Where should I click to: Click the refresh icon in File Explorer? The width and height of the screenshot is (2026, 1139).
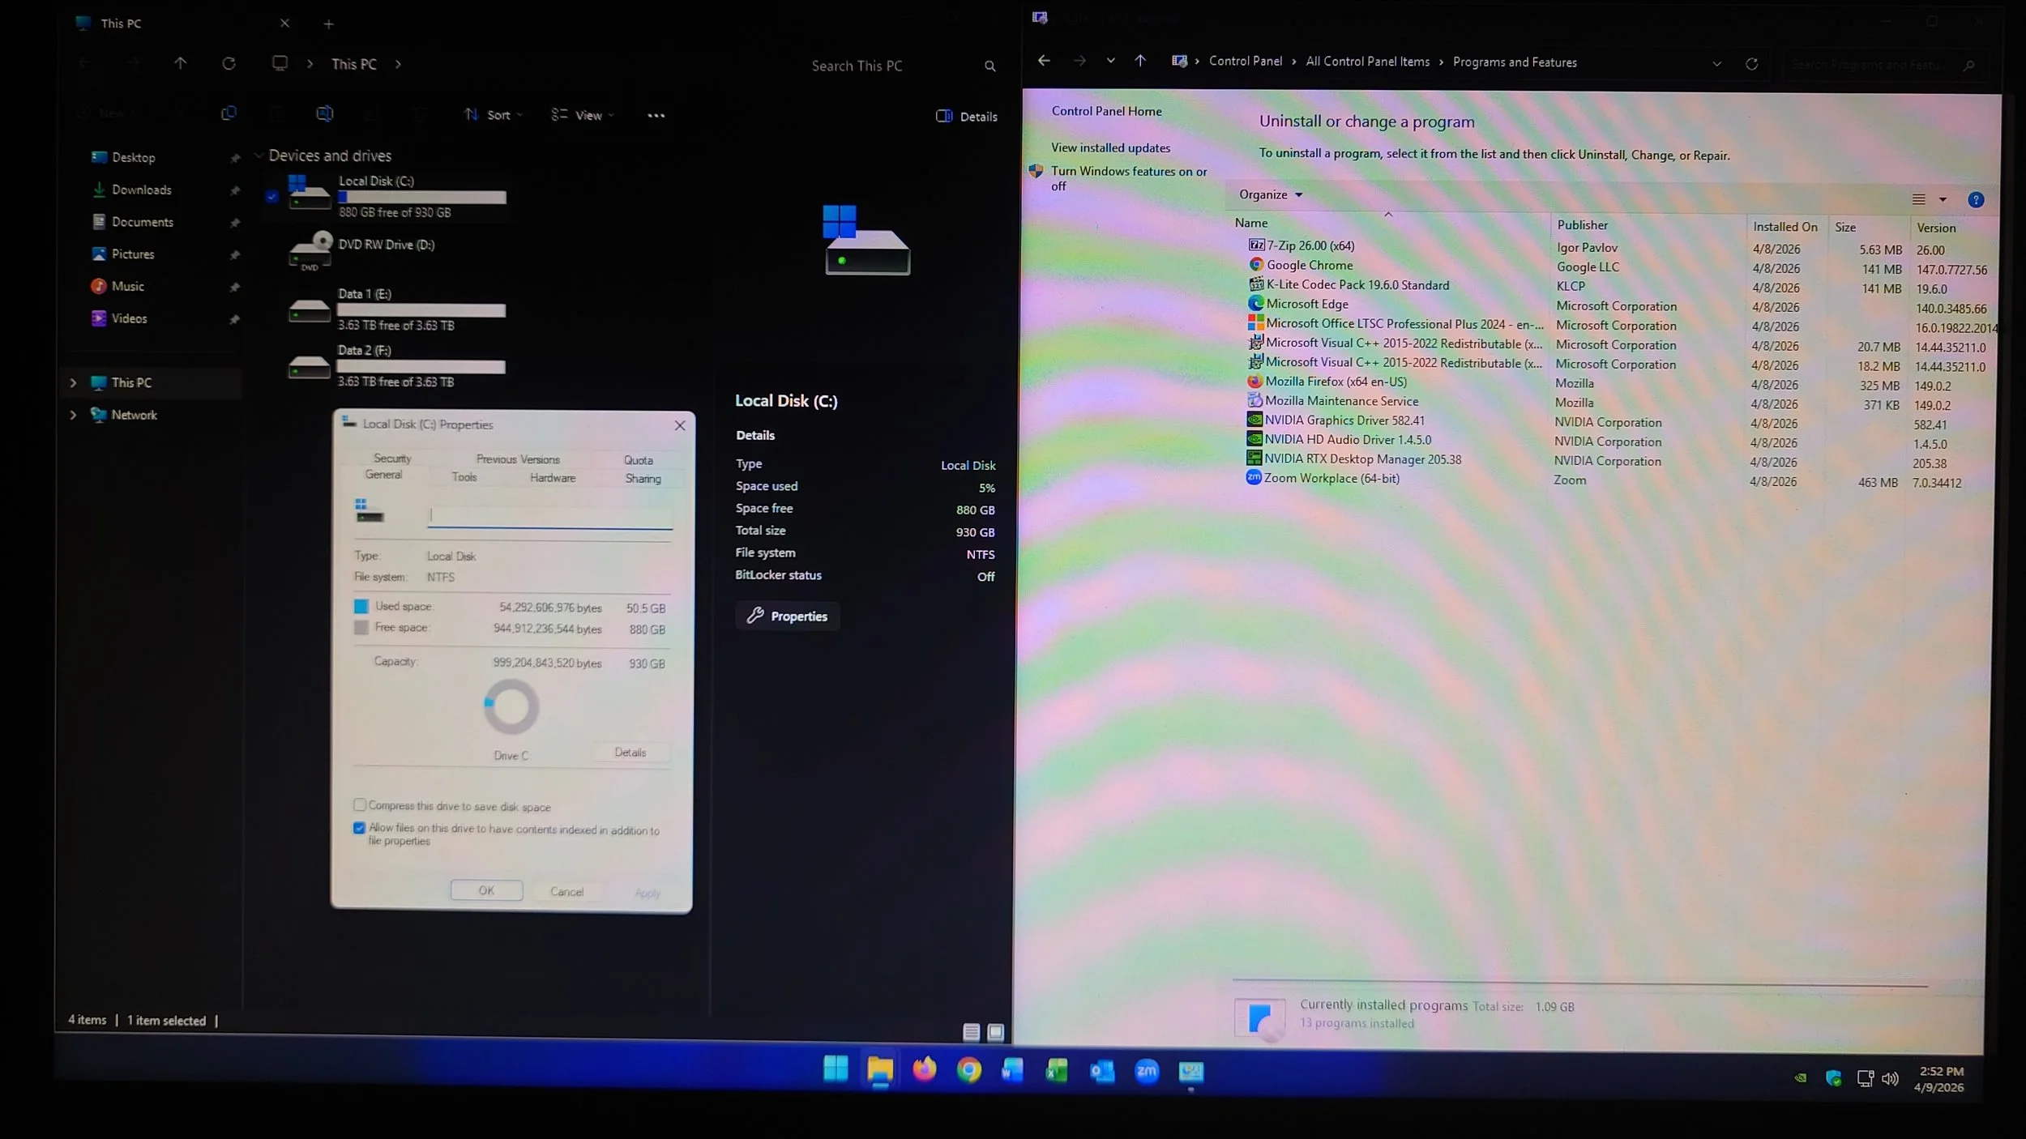coord(229,63)
